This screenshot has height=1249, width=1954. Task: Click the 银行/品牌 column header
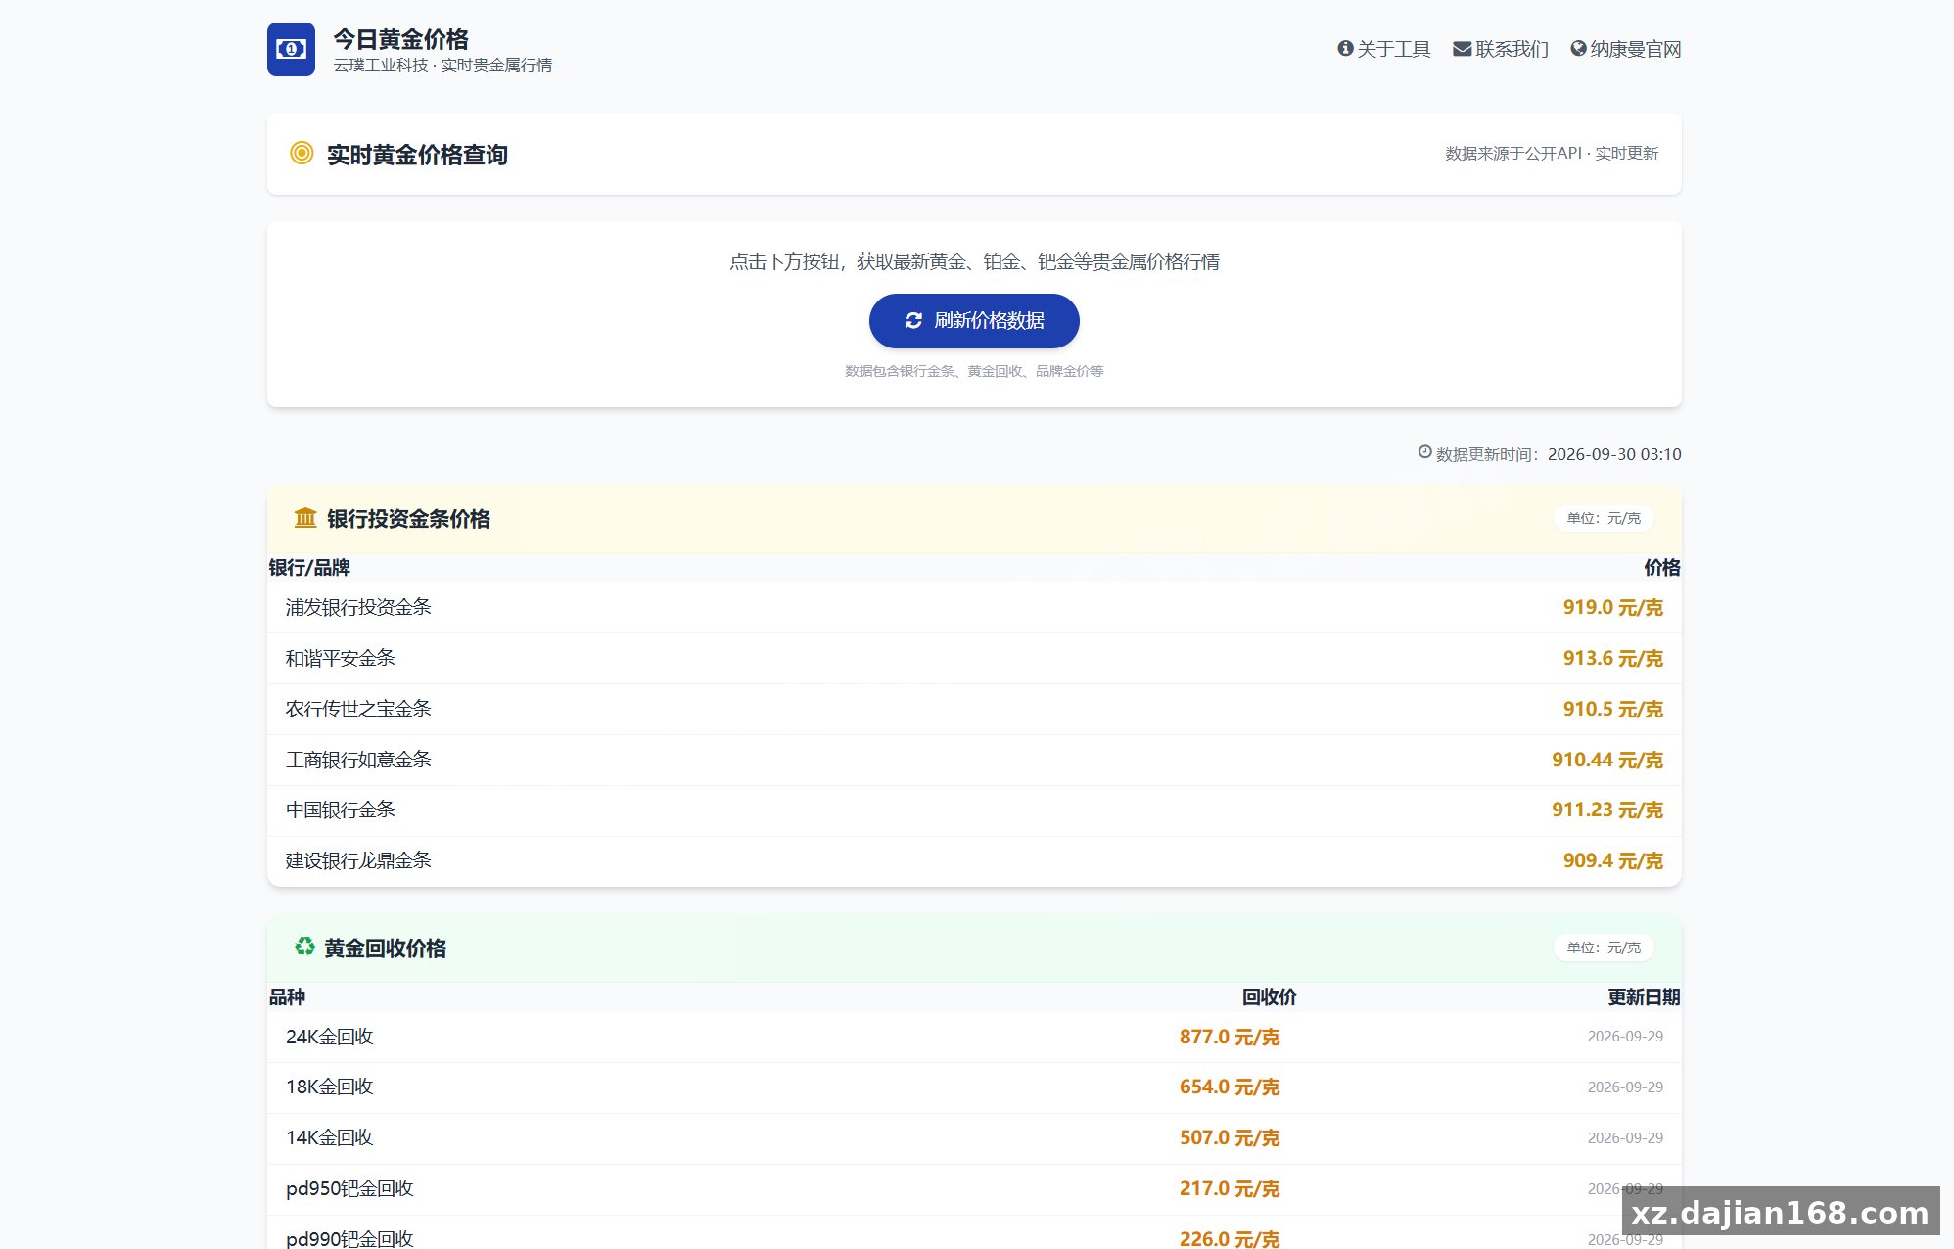309,568
